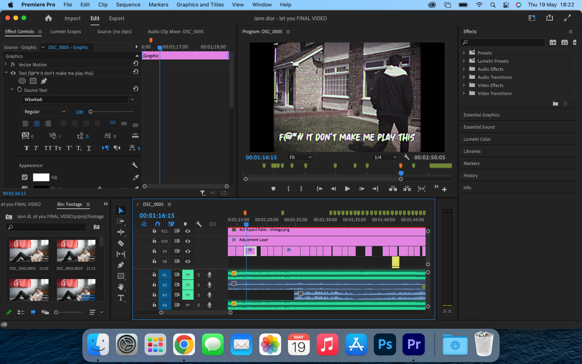Screen dimensions: 582x364
Task: Open the Essential Graphics panel
Action: [481, 115]
